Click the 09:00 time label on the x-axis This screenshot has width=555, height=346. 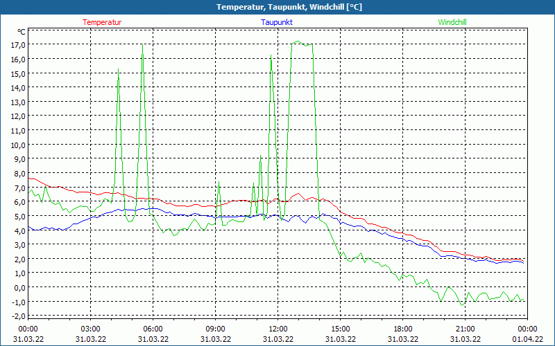[x=216, y=329]
